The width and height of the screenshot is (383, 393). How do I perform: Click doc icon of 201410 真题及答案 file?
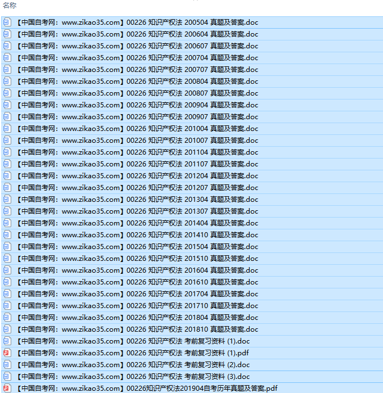[7, 235]
